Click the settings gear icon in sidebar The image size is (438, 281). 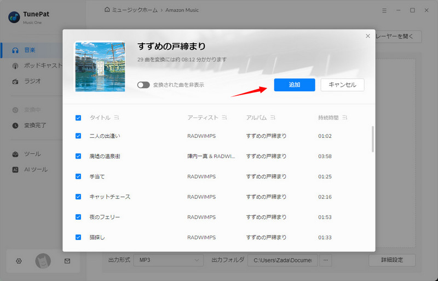tap(19, 261)
